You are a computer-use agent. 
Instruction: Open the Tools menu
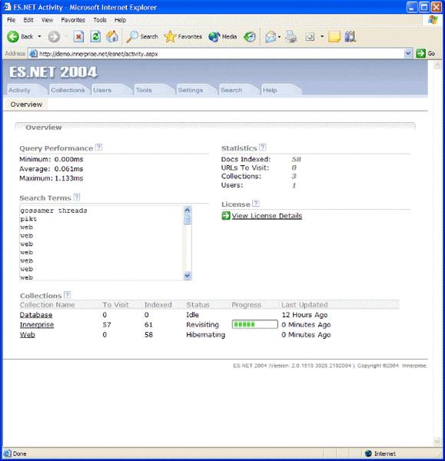click(x=100, y=20)
